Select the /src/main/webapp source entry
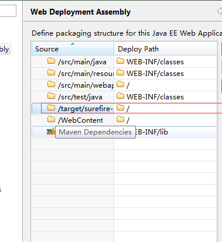222x242 pixels. pos(86,85)
